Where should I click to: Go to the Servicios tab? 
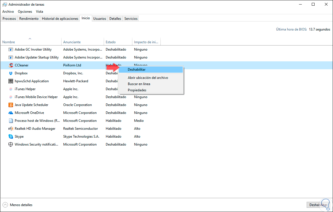tap(131, 19)
